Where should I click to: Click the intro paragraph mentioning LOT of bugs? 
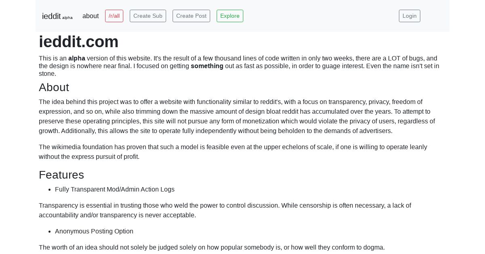point(239,66)
